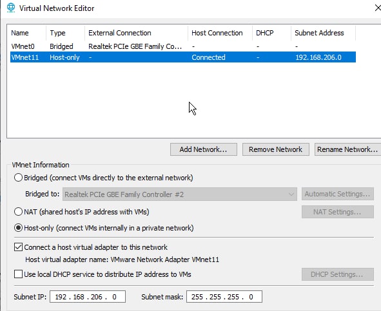Click the Host Connection column header
The image size is (381, 311).
click(220, 33)
